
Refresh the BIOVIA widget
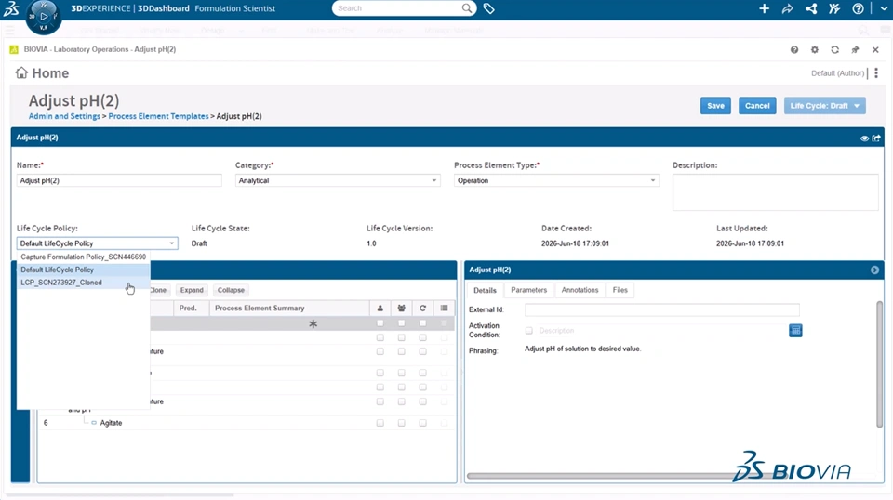tap(835, 49)
